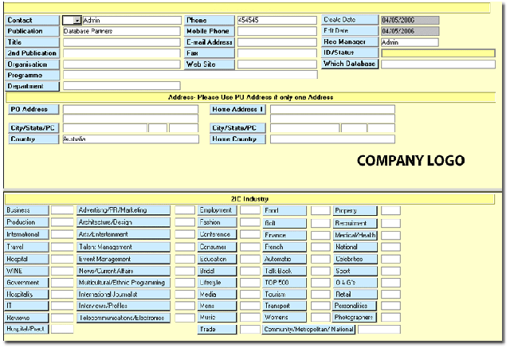Click the Interviews/Profiles button
Image resolution: width=510 pixels, height=348 pixels.
[124, 306]
